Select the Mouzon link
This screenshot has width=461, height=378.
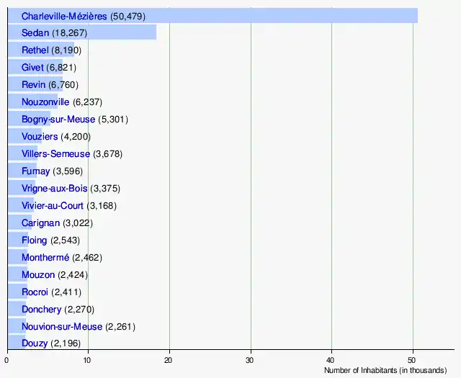pyautogui.click(x=38, y=275)
